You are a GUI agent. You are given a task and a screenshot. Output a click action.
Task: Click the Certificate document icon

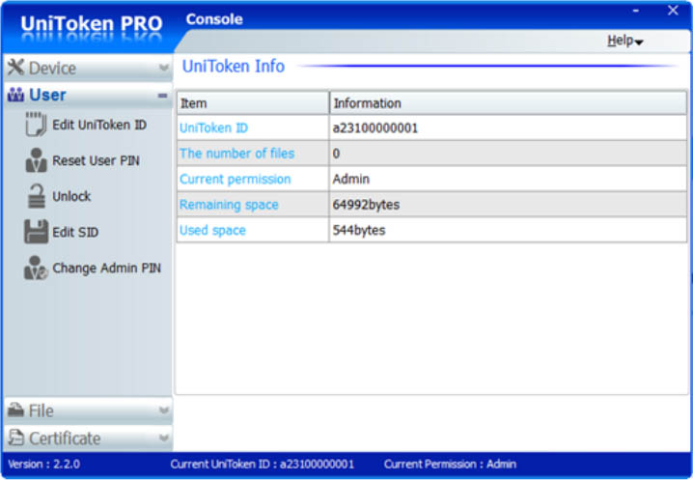[x=16, y=438]
